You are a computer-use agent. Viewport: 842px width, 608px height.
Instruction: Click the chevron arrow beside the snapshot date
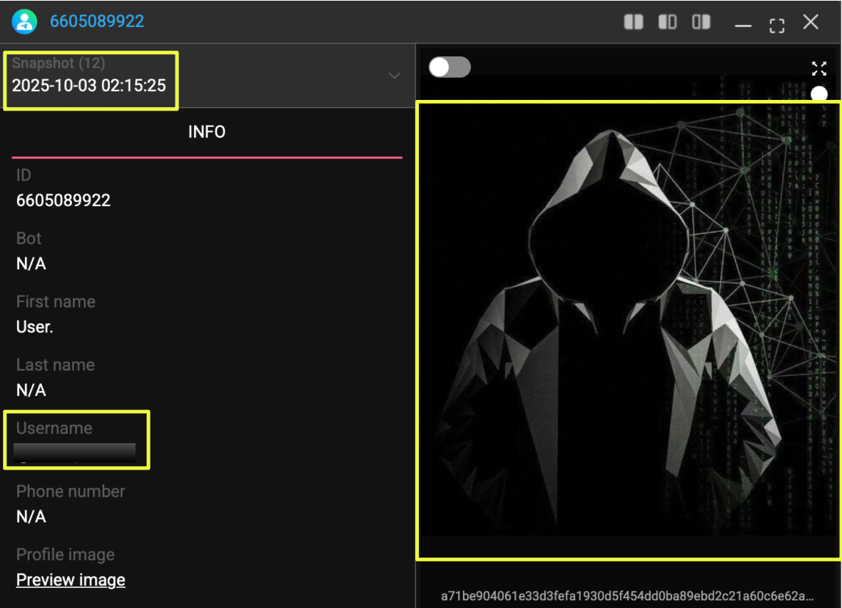[394, 76]
